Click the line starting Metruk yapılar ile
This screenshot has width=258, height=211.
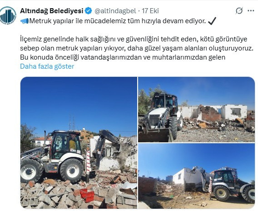tap(118, 21)
